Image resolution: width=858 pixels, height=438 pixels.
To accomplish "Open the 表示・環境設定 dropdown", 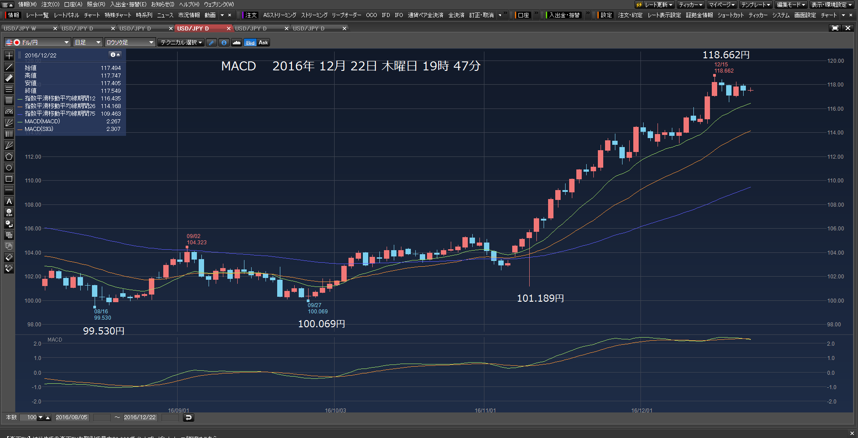I will (832, 4).
